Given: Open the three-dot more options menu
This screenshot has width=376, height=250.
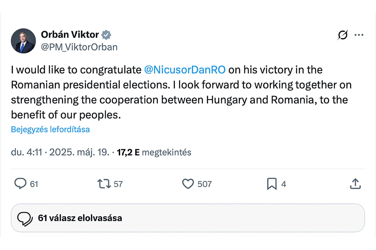Looking at the screenshot, I should [358, 35].
